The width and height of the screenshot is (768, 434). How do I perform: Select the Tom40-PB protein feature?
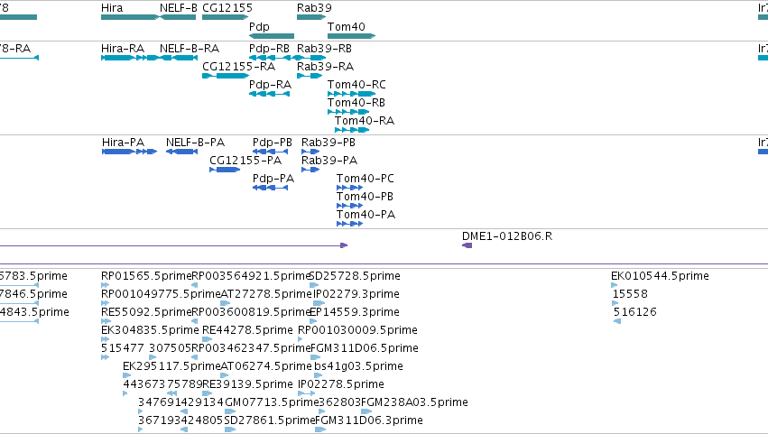point(350,207)
